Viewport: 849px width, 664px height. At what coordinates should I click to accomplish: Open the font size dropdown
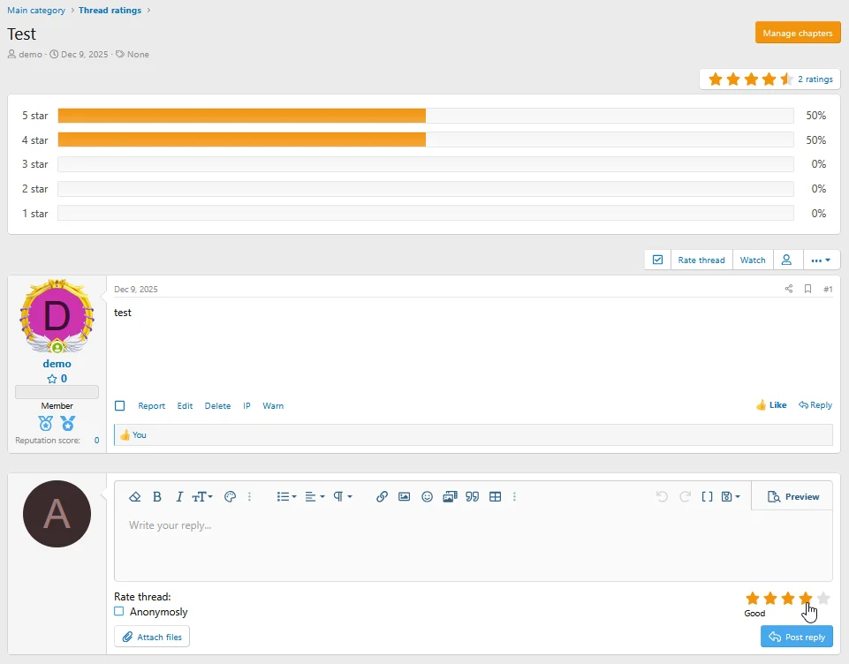202,497
